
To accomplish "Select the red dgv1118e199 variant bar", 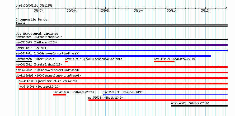I will pyautogui.click(x=121, y=78).
